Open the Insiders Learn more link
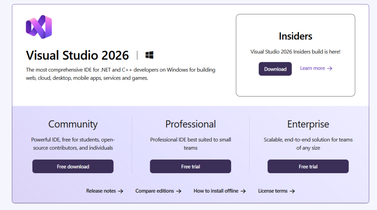This screenshot has width=377, height=210. (x=316, y=68)
